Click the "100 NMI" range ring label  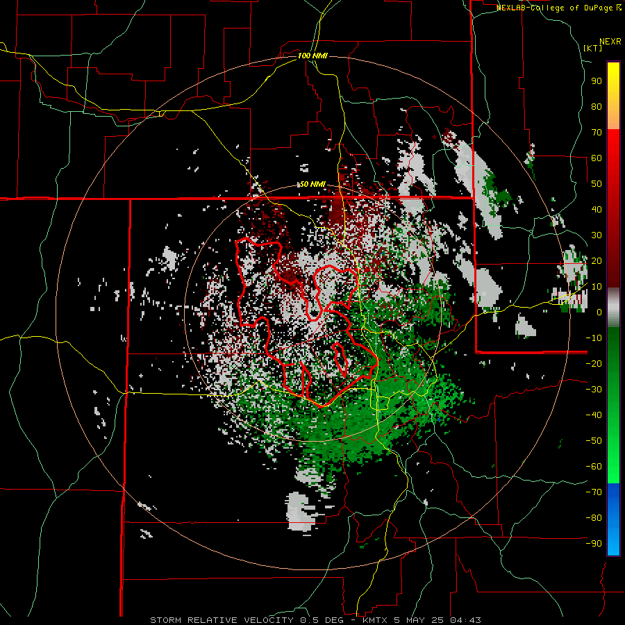tap(312, 56)
